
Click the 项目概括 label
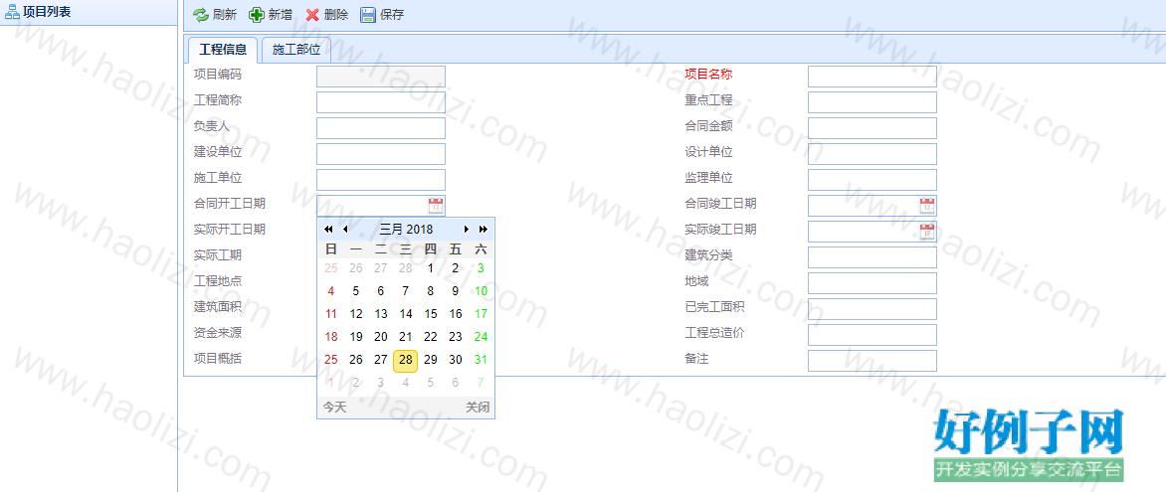point(218,358)
